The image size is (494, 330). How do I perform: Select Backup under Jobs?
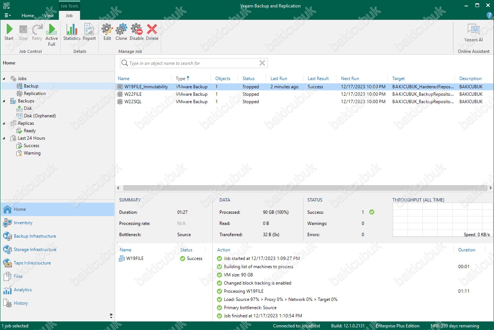pos(31,86)
